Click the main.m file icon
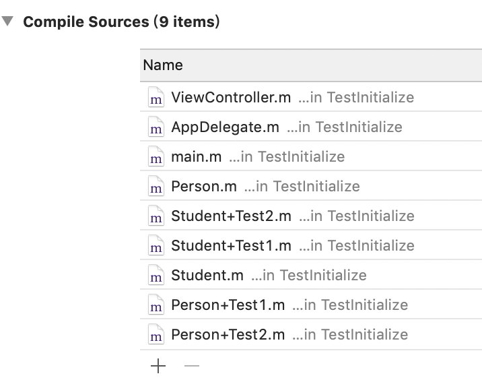 [156, 157]
